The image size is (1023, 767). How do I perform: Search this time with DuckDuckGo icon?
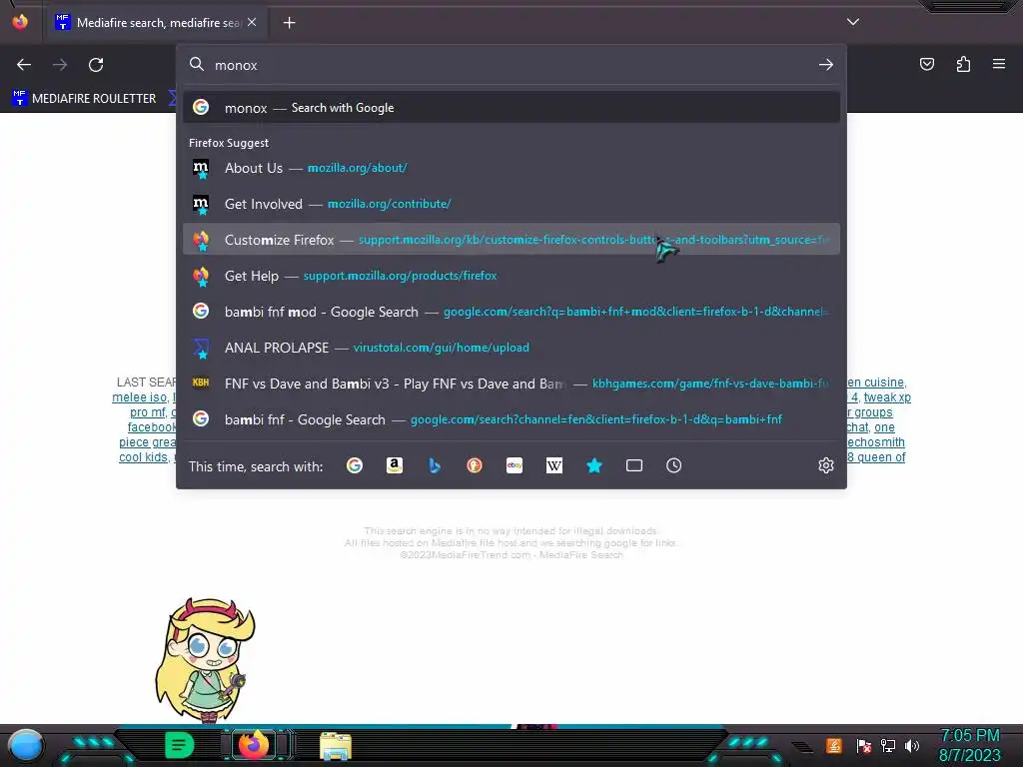coord(475,465)
